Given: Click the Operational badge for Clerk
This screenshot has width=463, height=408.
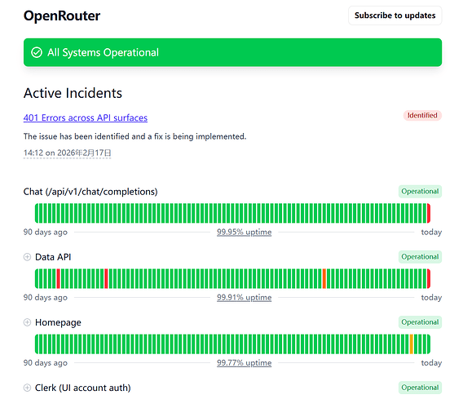Looking at the screenshot, I should 420,388.
